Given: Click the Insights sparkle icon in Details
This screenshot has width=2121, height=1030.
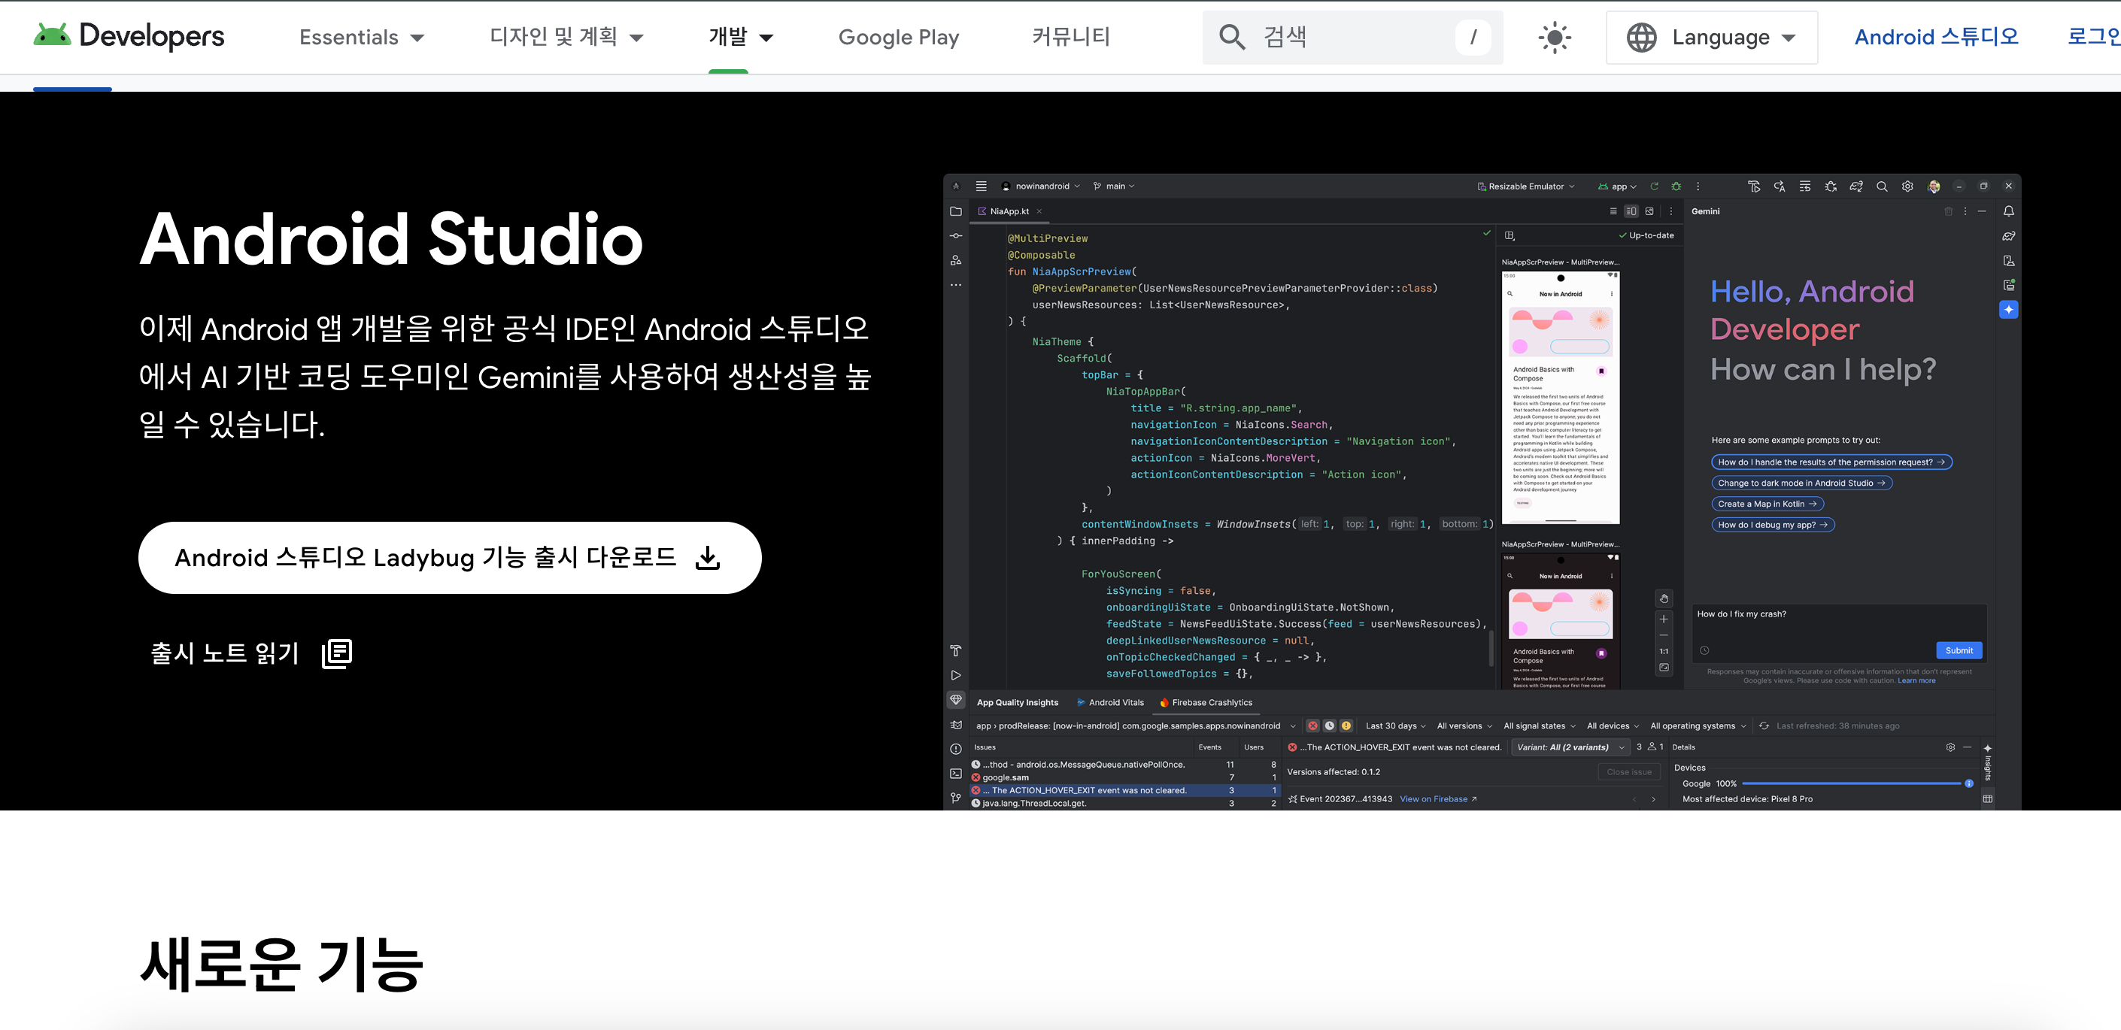Looking at the screenshot, I should point(1987,748).
